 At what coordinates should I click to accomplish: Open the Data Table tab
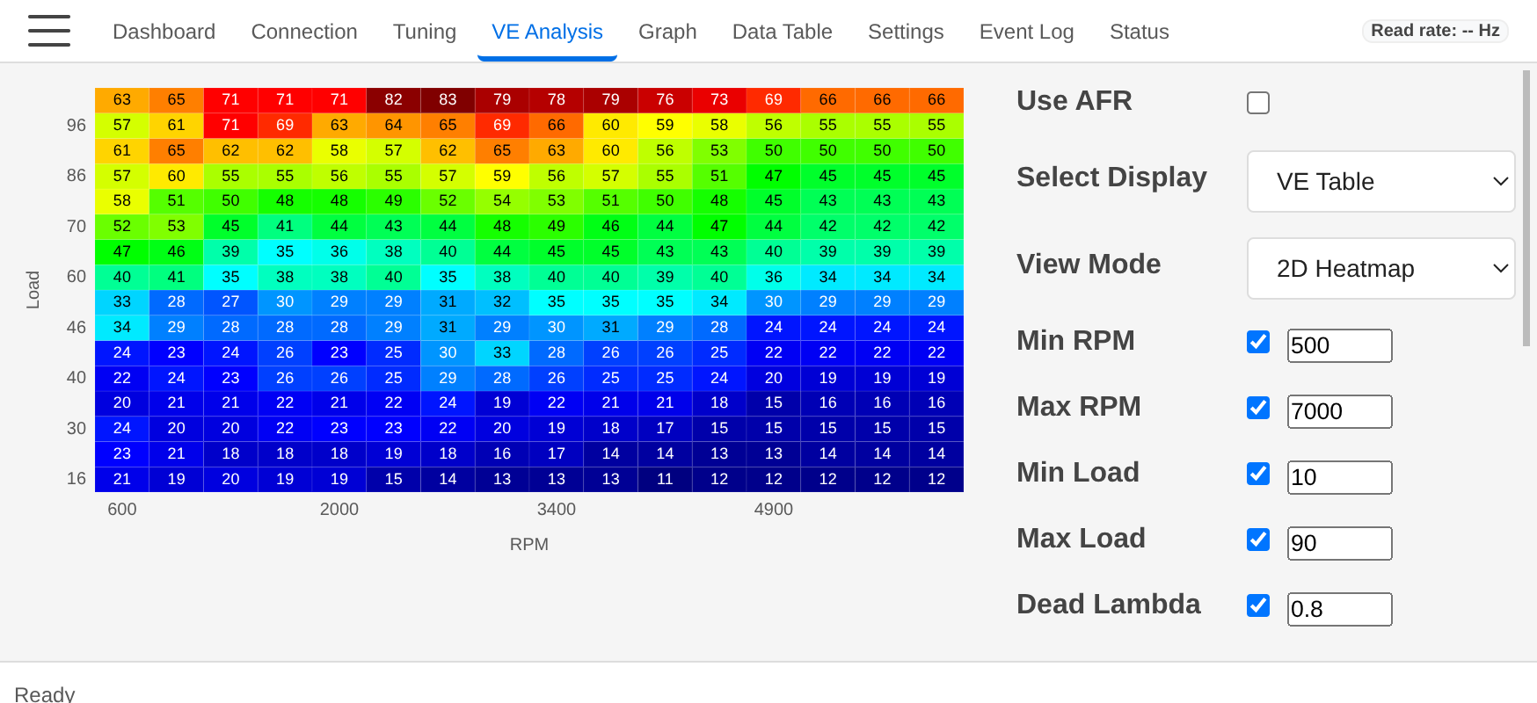point(782,32)
